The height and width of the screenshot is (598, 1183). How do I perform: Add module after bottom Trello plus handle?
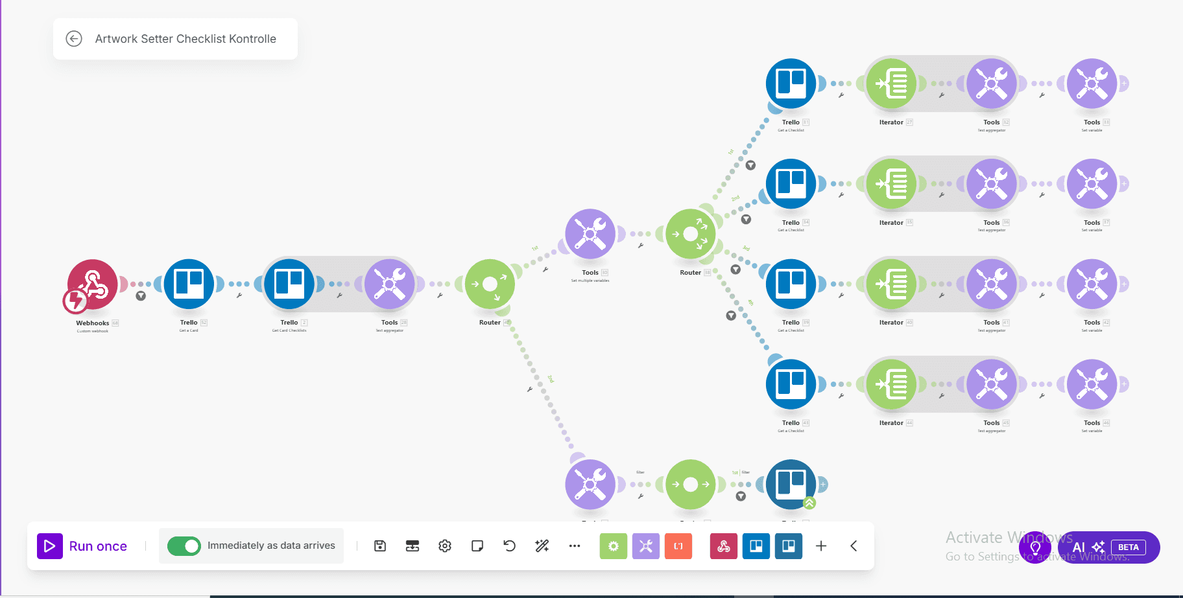823,484
